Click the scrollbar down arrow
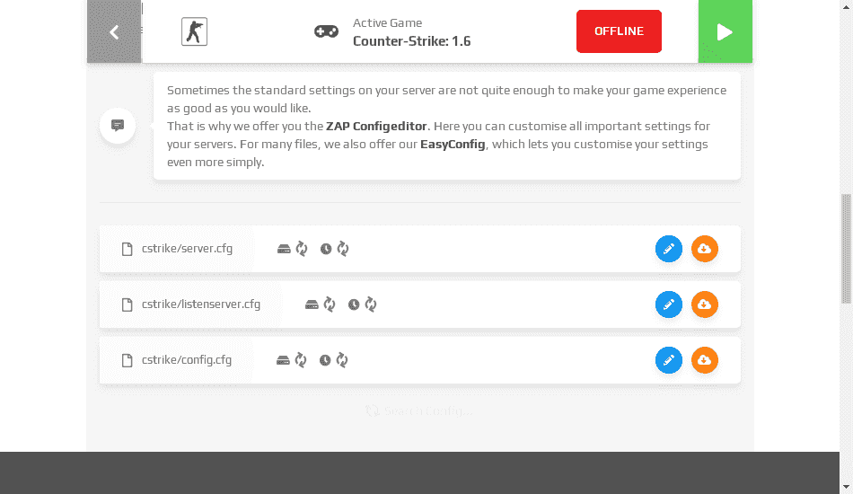 click(x=846, y=487)
